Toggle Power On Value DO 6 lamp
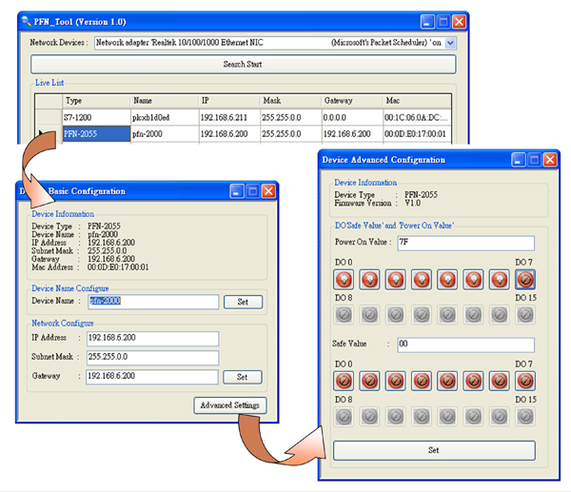 tap(500, 280)
